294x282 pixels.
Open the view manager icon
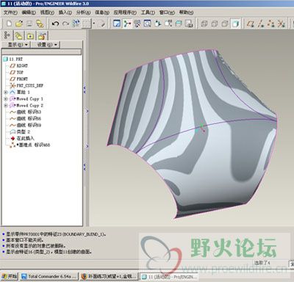pyautogui.click(x=189, y=23)
